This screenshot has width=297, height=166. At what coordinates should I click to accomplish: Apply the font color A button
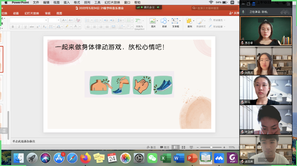(76, 27)
